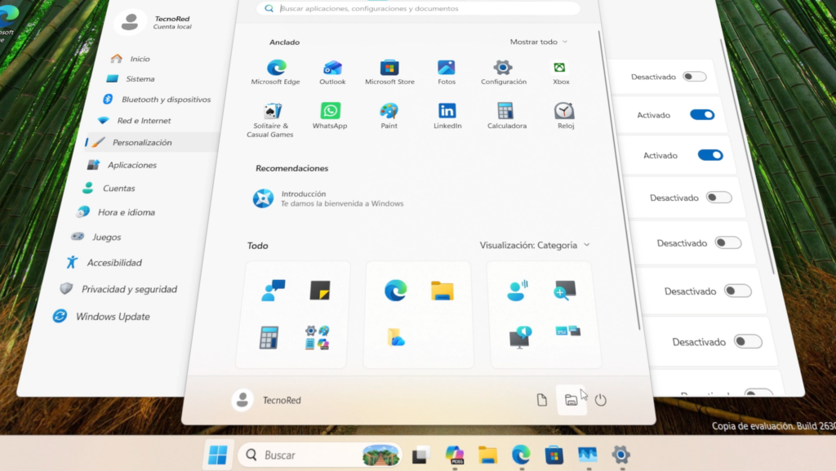Screen dimensions: 836x471
Task: Enable the fifth toggle in Settings window
Action: point(727,243)
